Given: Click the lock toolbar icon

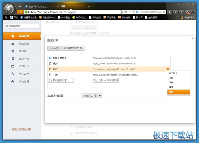Looking at the screenshot, I should coord(170,12).
